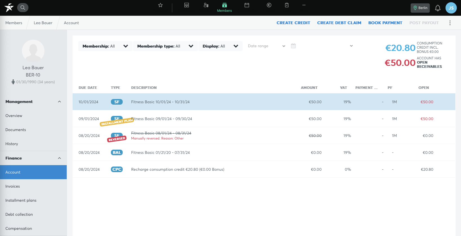Select Fitness Basic 01/21/20 - 07/31/24 entry

click(x=160, y=152)
